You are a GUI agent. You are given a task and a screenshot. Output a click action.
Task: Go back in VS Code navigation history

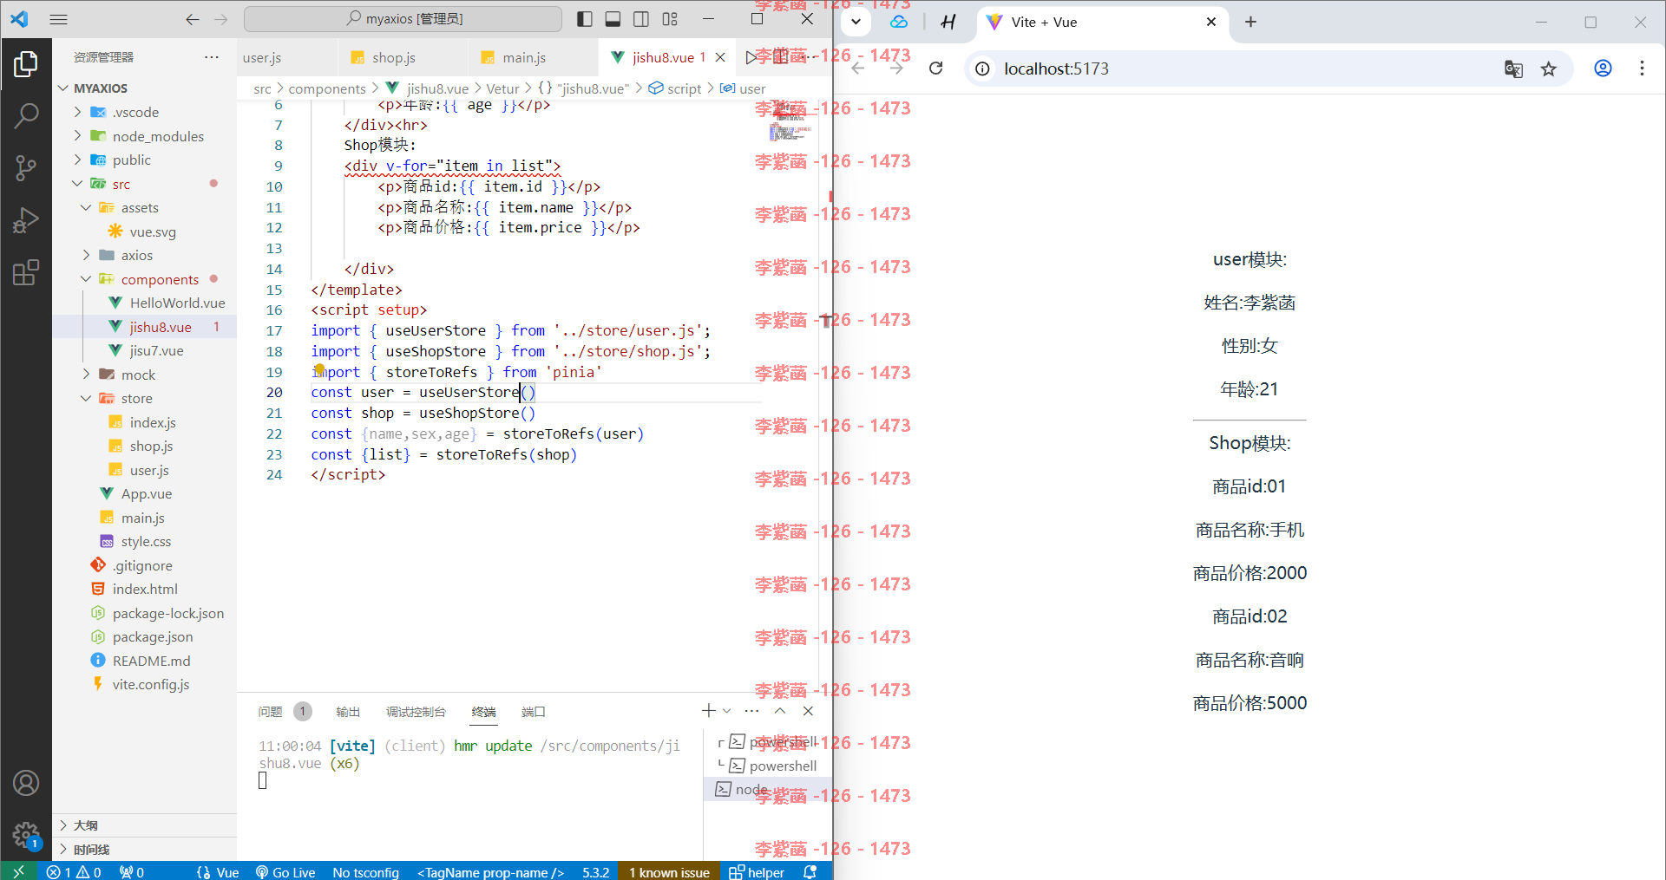point(193,19)
